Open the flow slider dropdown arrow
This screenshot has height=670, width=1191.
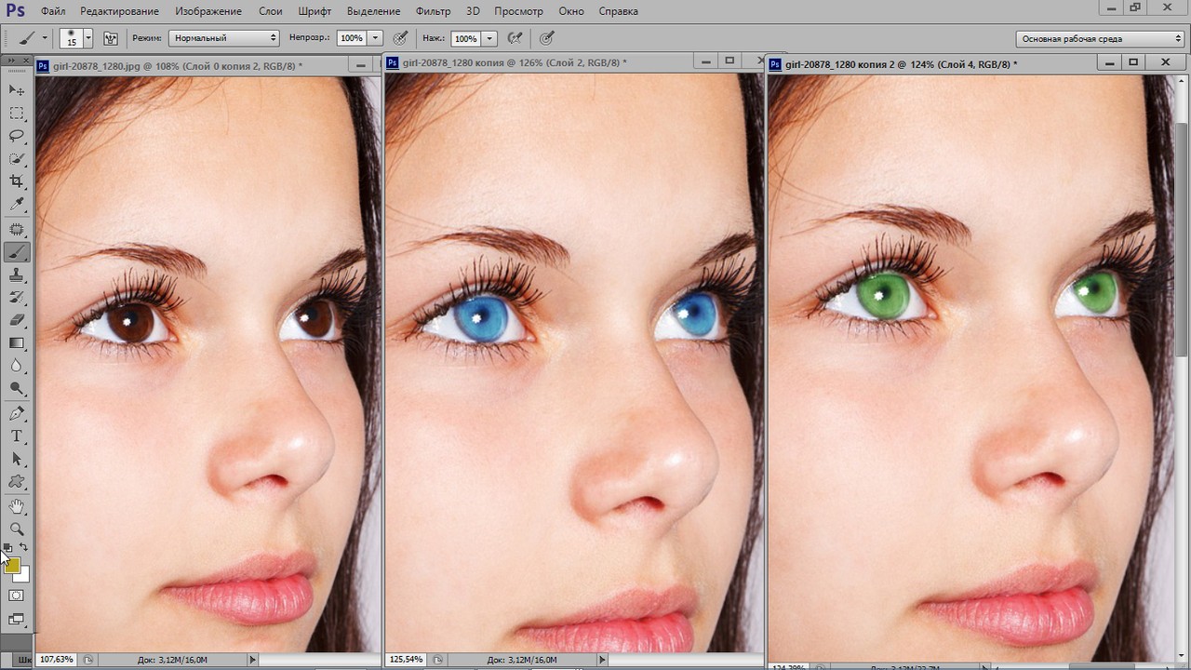pos(489,38)
